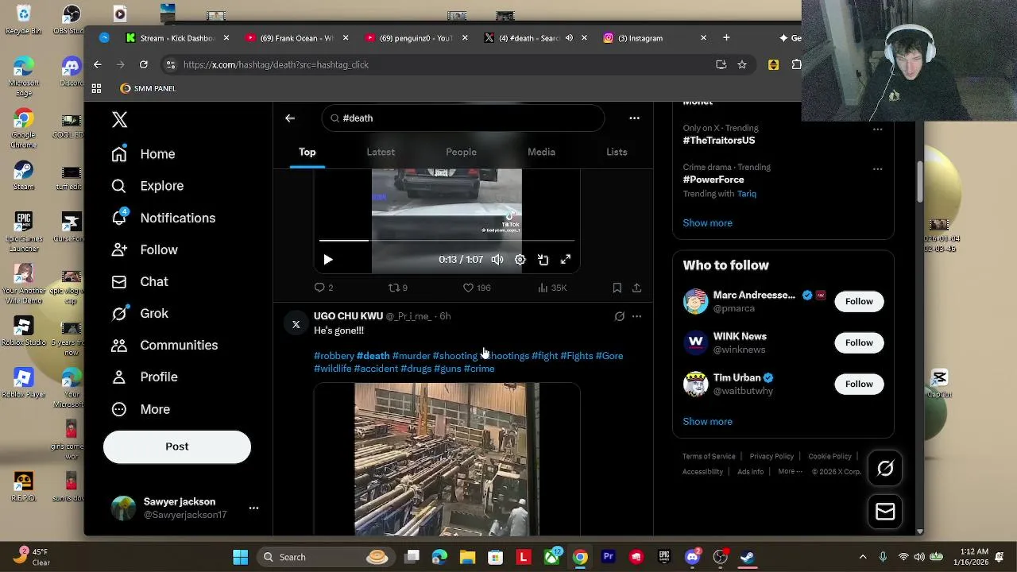Open Home in X sidebar
This screenshot has height=572, width=1017.
[x=144, y=154]
